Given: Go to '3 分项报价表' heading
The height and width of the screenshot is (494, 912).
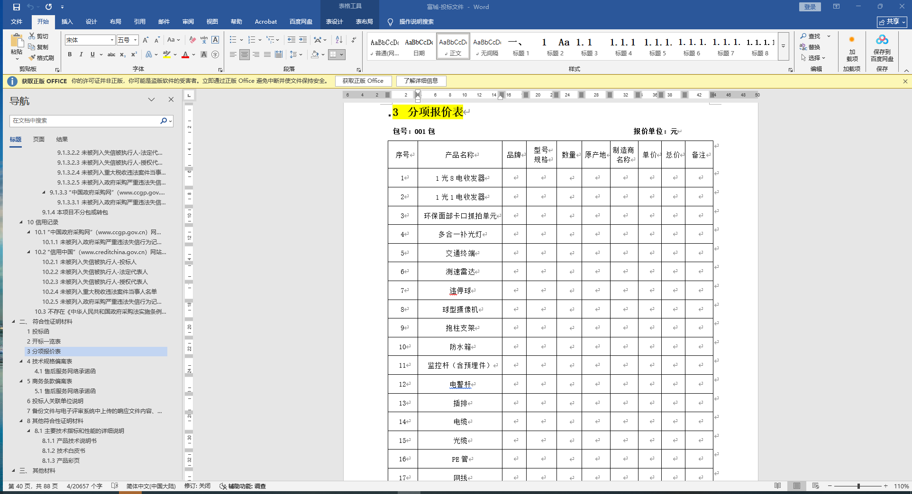Looking at the screenshot, I should [x=96, y=351].
